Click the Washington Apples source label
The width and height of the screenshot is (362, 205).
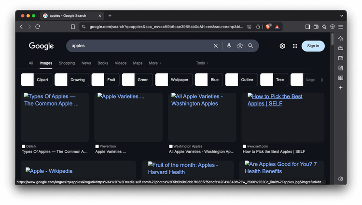click(x=188, y=146)
